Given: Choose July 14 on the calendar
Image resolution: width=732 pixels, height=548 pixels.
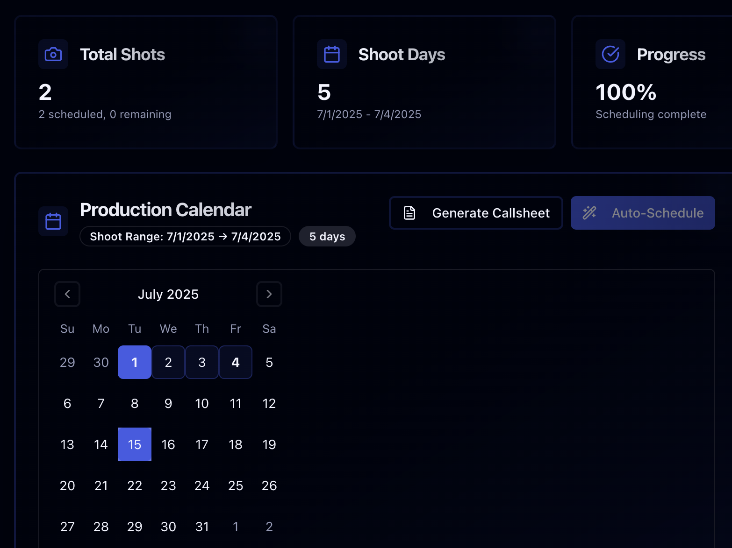Looking at the screenshot, I should point(101,444).
